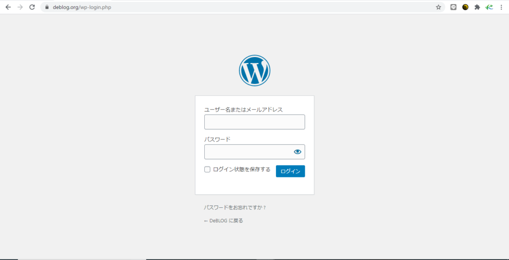509x260 pixels.
Task: Click the green bird extension icon
Action: click(x=489, y=7)
